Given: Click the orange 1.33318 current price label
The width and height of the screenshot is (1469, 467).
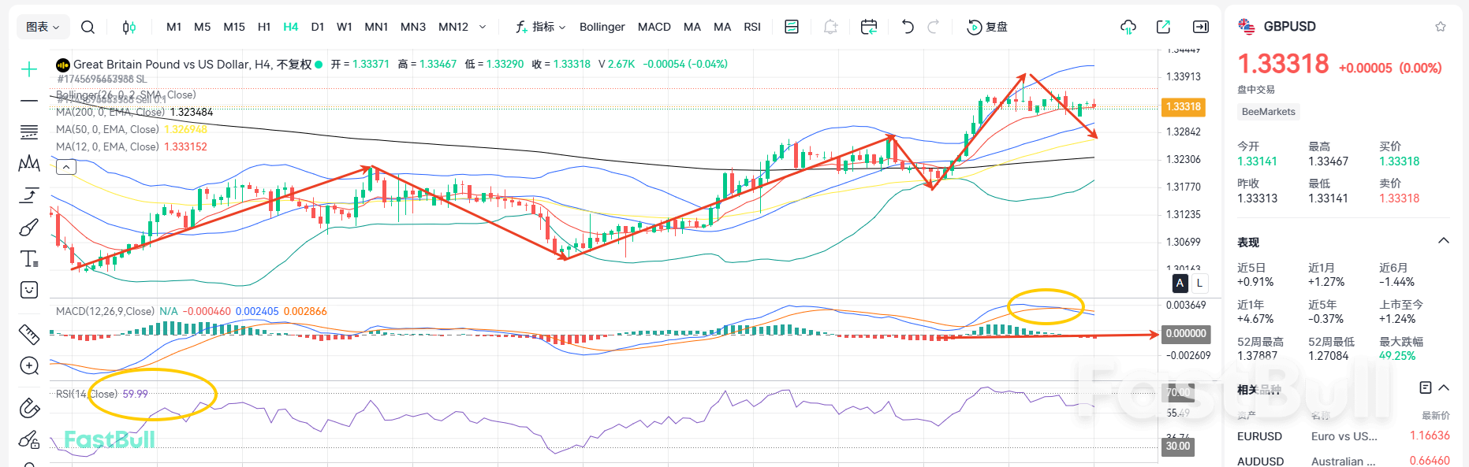Looking at the screenshot, I should click(1183, 106).
